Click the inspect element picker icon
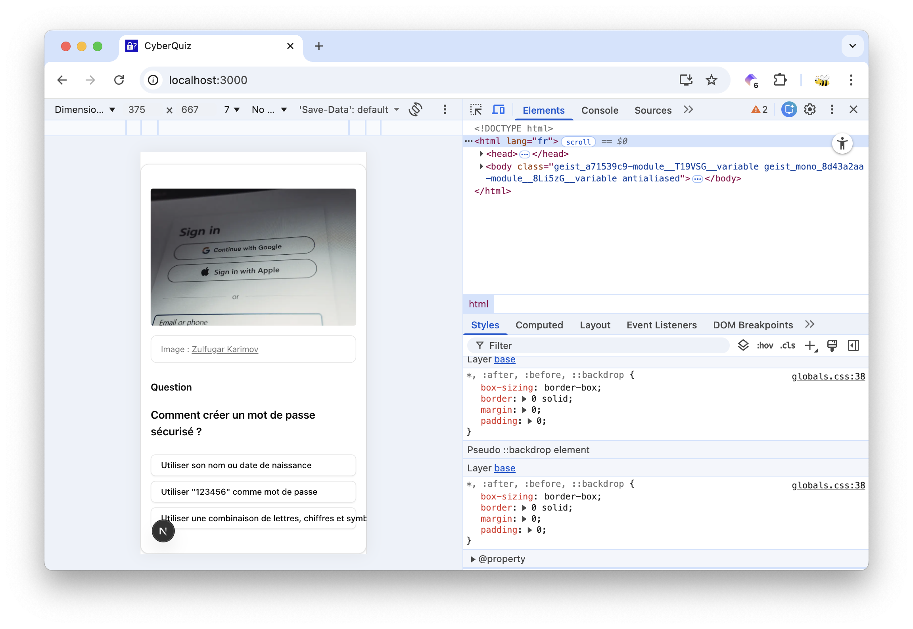This screenshot has height=629, width=913. [476, 110]
